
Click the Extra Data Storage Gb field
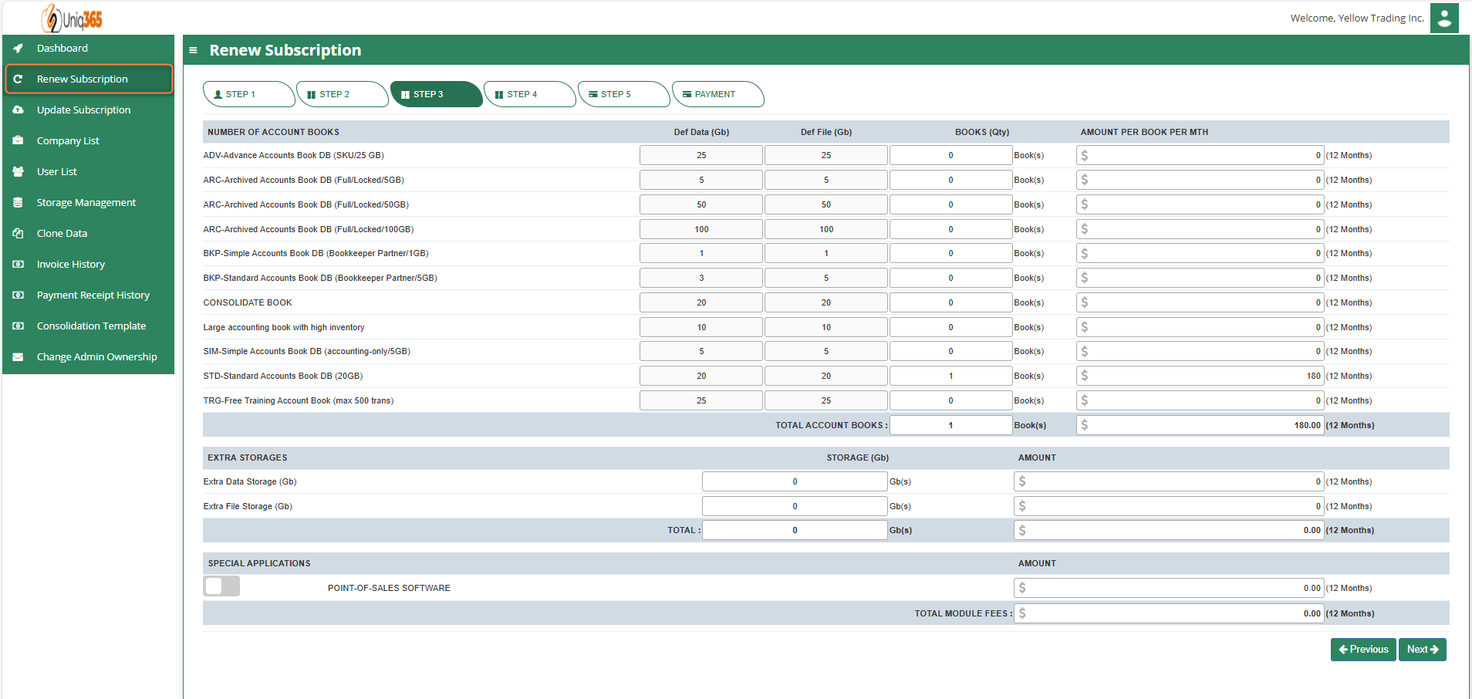point(795,481)
